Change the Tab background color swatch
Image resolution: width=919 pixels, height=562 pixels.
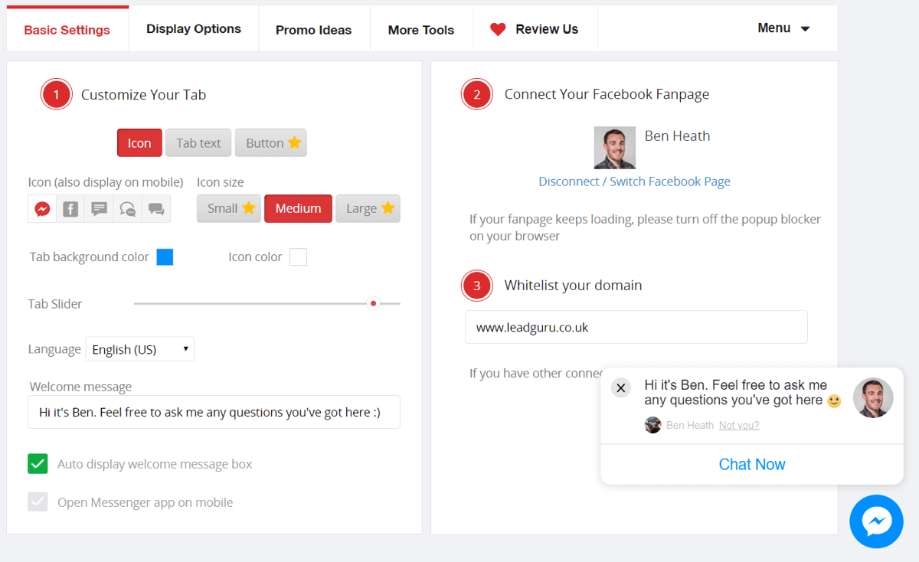tap(165, 256)
